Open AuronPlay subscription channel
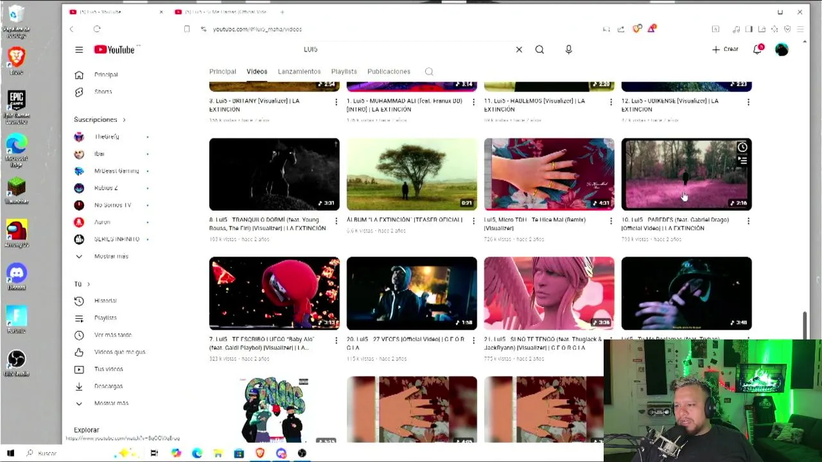822x462 pixels. 102,222
